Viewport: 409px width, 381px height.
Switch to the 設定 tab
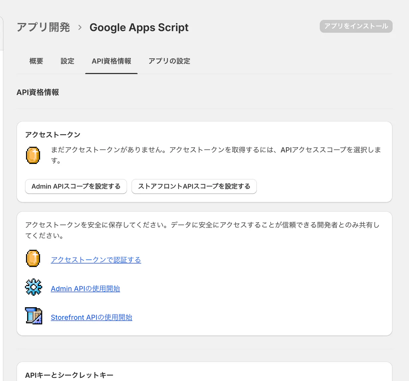click(68, 61)
